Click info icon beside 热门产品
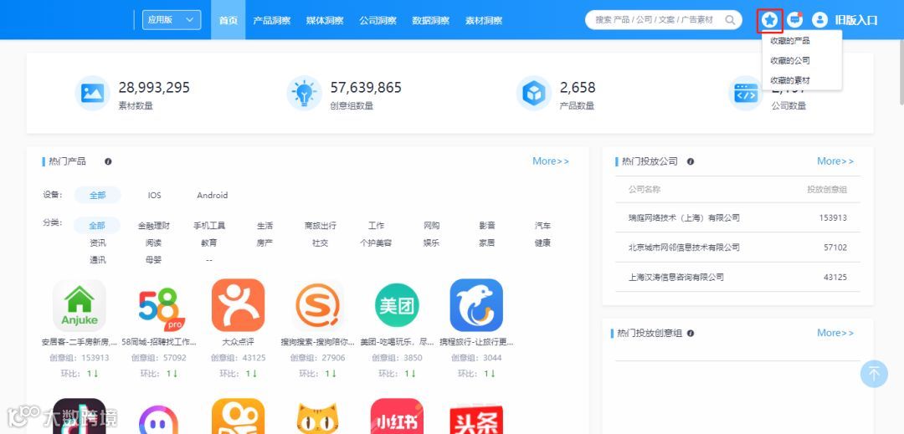The image size is (904, 434). click(108, 161)
